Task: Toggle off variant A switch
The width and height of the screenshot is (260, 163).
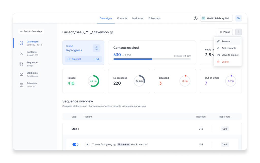Action: pos(75,144)
